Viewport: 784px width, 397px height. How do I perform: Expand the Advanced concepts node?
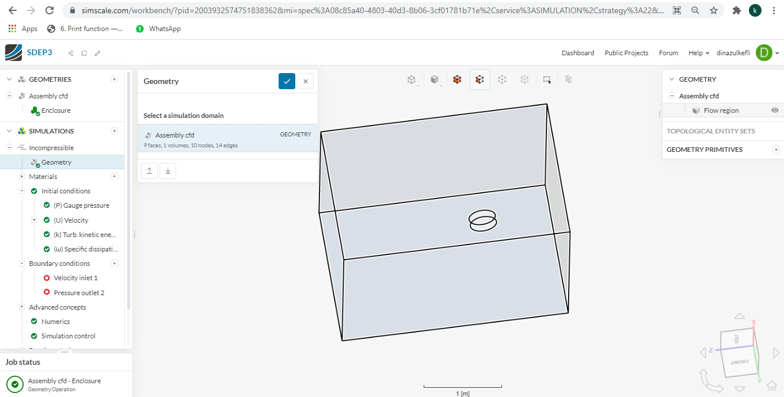(x=21, y=307)
